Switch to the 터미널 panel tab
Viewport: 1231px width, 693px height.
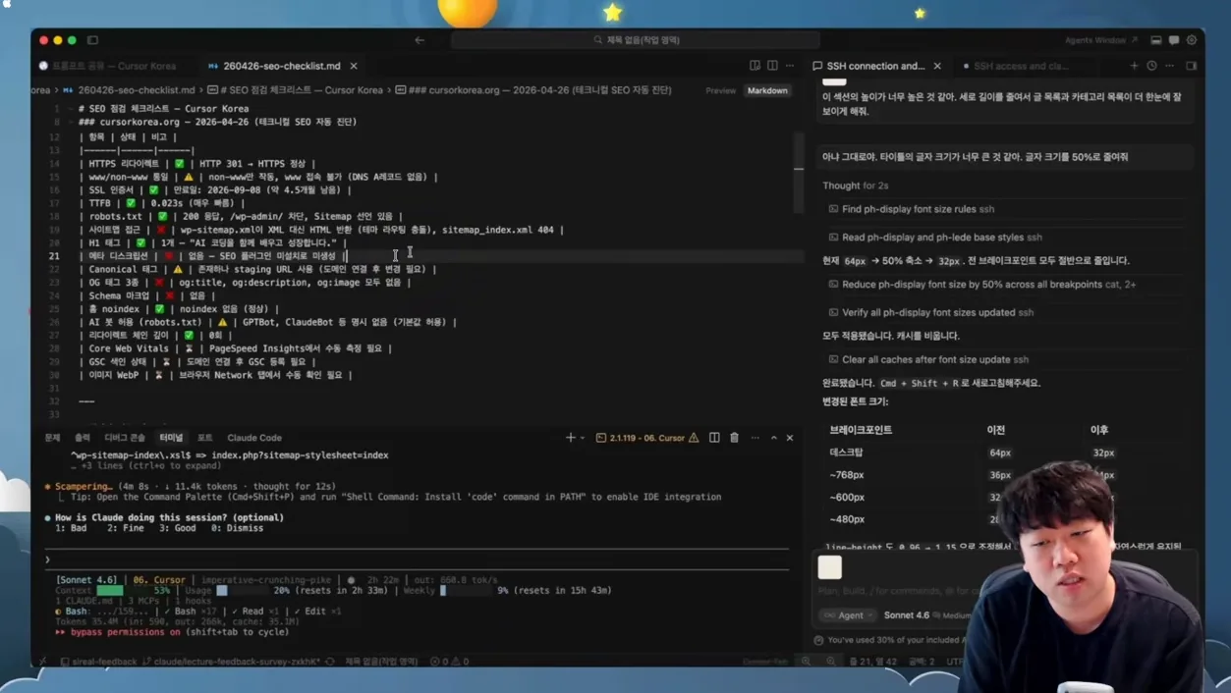click(171, 438)
